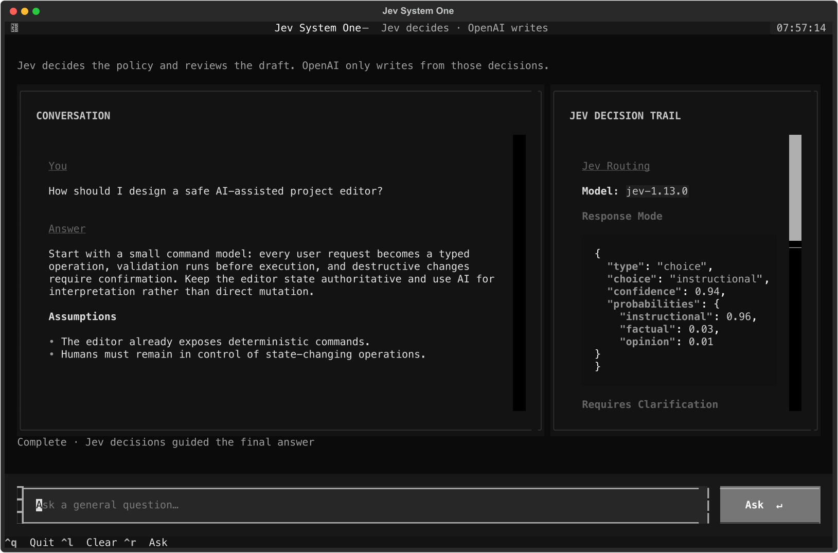Screen dimensions: 838x553
Task: Click the user question about project editor
Action: (x=216, y=191)
